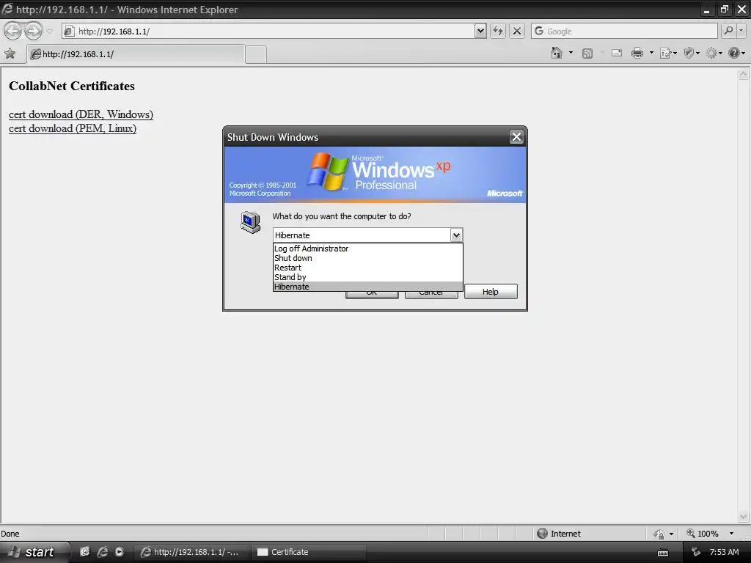
Task: Switch to the http://192.168.1.1/ taskbar button
Action: 191,552
